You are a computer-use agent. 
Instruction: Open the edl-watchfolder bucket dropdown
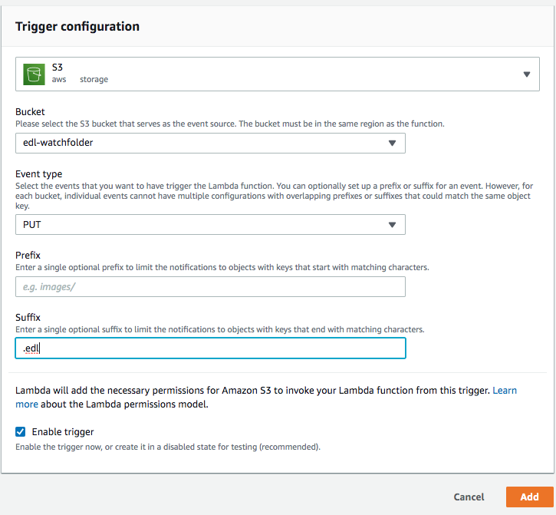point(210,143)
